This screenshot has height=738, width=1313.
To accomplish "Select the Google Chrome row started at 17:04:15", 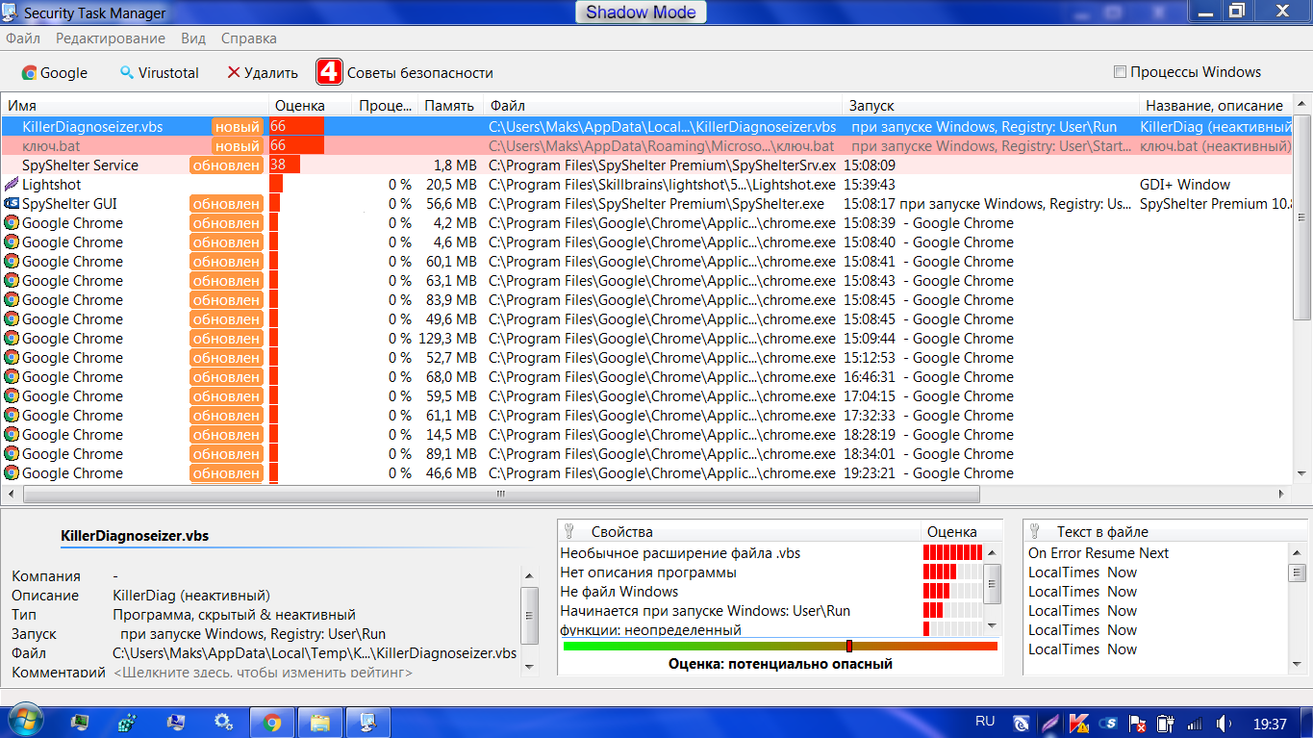I will [647, 396].
